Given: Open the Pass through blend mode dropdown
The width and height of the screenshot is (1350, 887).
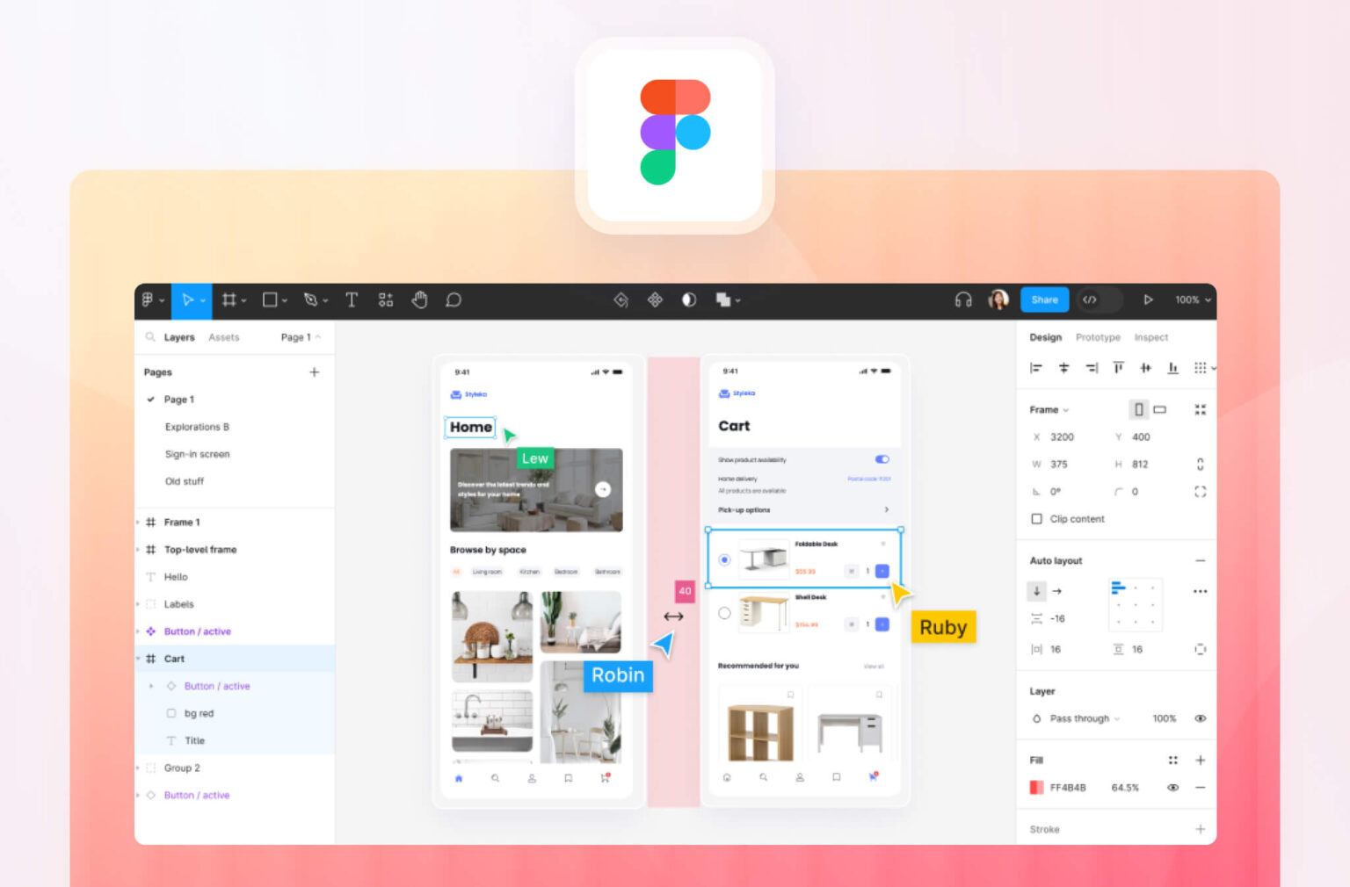Looking at the screenshot, I should [1080, 718].
